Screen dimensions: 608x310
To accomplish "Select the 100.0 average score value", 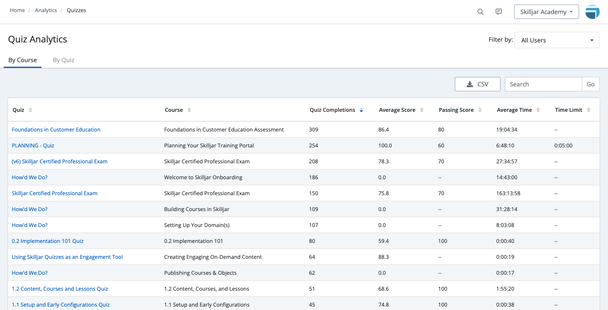I will (x=385, y=146).
